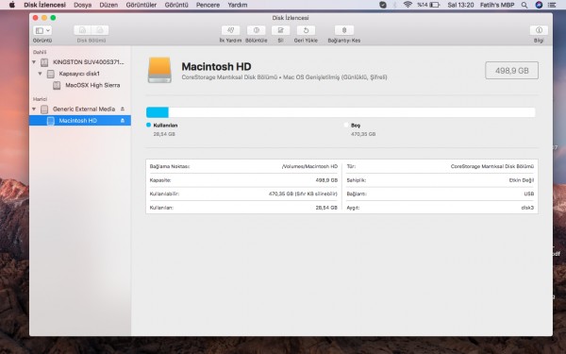Unmount with Bağlantıyı Kes icon

(x=344, y=30)
